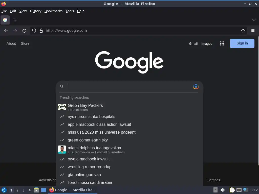Click Tua Tagovailoa photo thumbnail

[x=62, y=150]
